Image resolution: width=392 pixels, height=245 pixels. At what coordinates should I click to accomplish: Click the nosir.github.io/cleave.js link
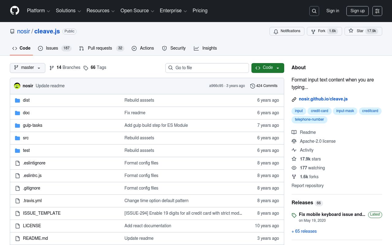[x=323, y=99]
